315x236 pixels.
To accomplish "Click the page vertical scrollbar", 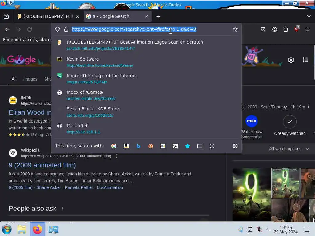I will (314, 63).
